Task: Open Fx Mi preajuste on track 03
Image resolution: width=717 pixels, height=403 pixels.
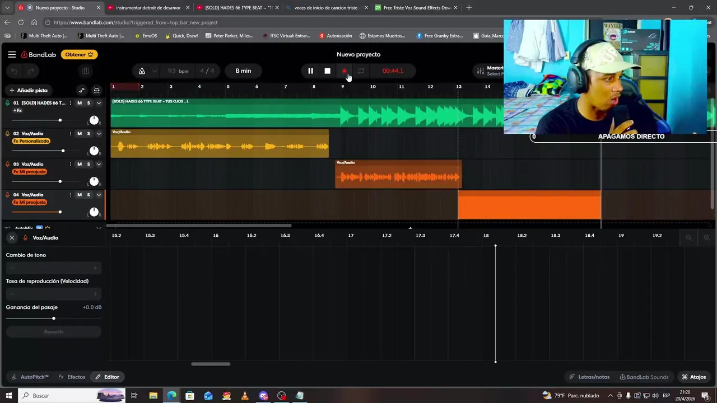Action: pos(29,172)
